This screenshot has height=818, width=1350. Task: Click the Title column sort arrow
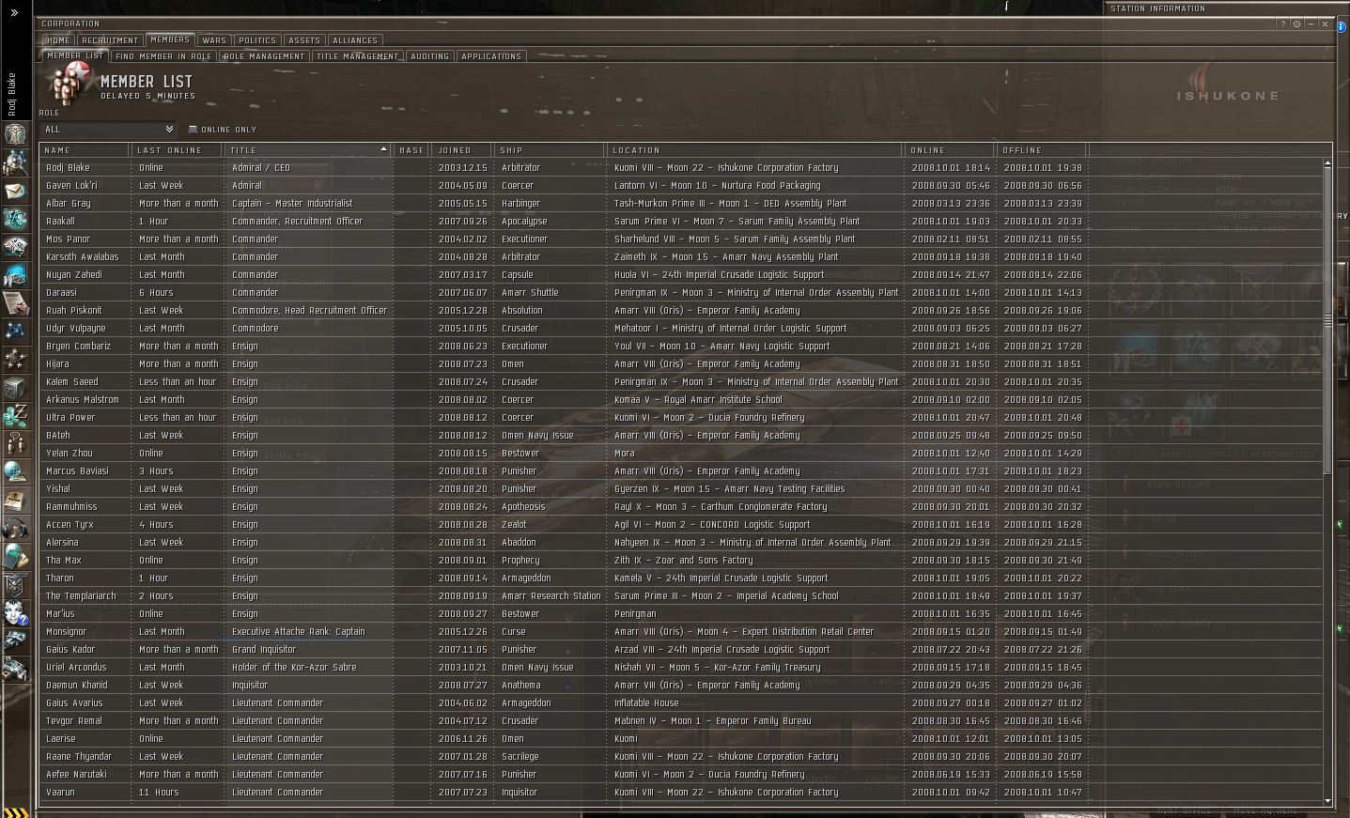[383, 150]
